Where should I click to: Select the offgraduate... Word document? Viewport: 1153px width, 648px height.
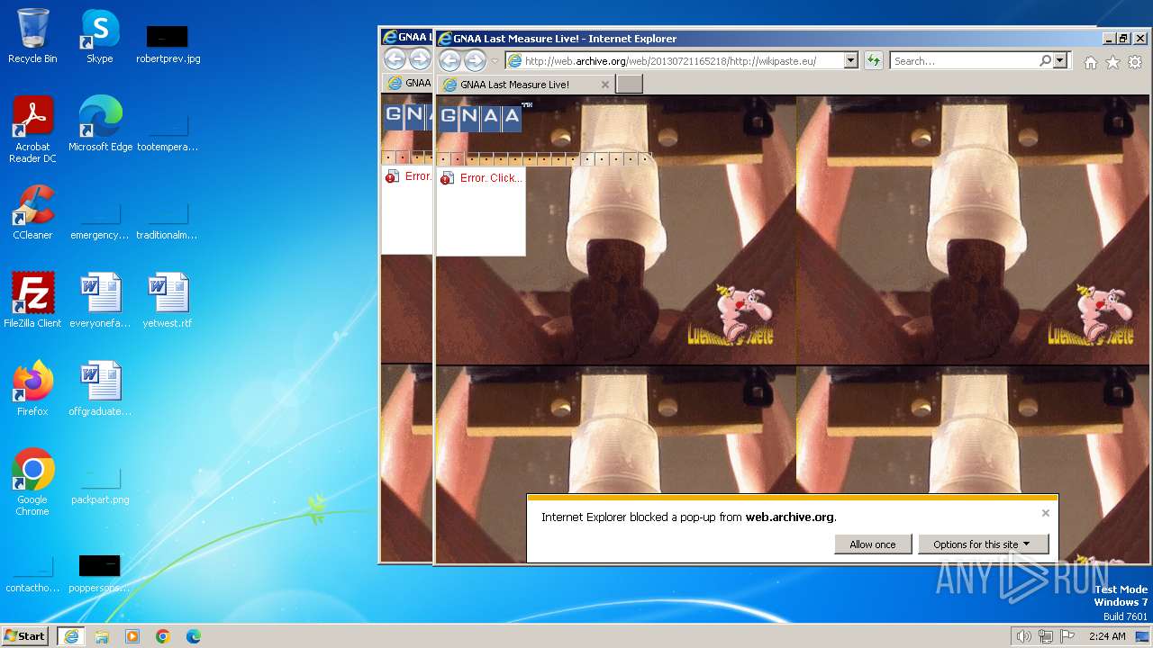[100, 389]
